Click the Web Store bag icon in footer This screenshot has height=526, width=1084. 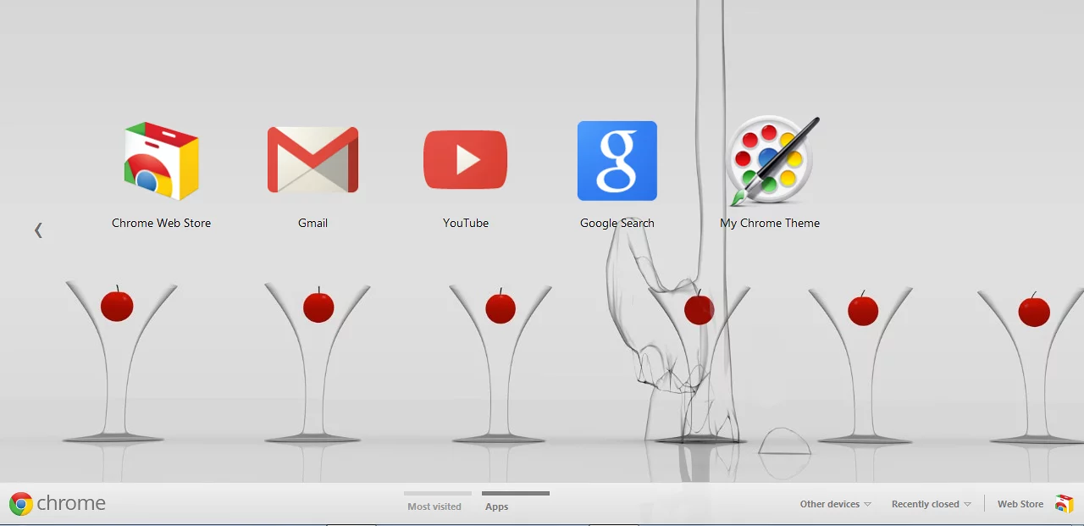(x=1064, y=504)
